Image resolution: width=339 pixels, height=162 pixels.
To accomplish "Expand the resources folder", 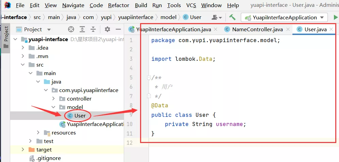I will [x=38, y=133].
